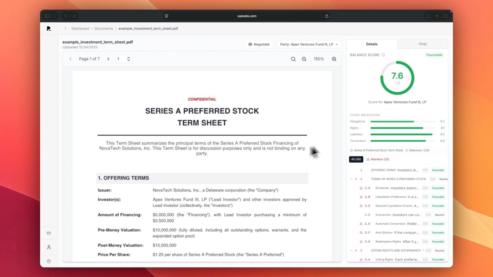The width and height of the screenshot is (493, 277).
Task: Zoom out of the PDF document
Action: pos(304,59)
